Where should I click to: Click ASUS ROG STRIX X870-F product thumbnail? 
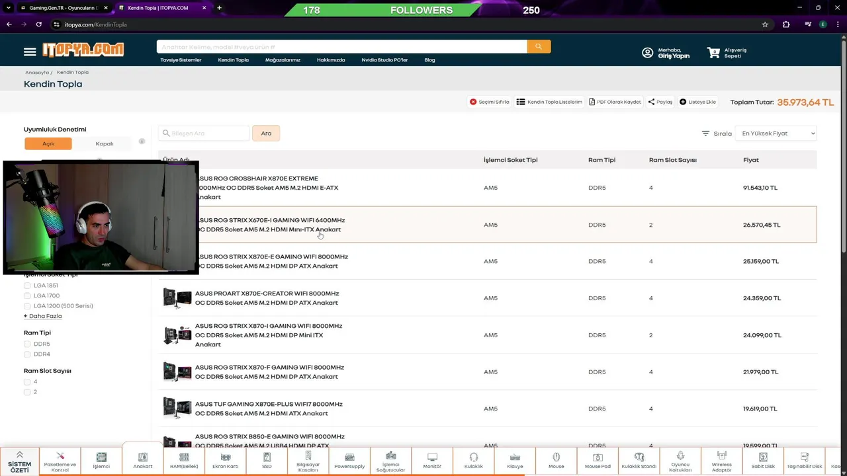point(177,372)
